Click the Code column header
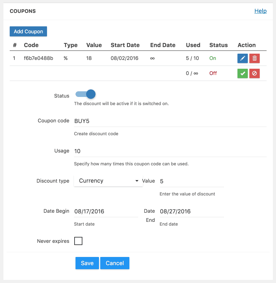 click(x=31, y=45)
